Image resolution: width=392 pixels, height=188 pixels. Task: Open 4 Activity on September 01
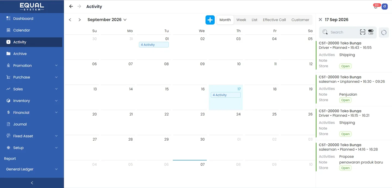click(x=154, y=45)
